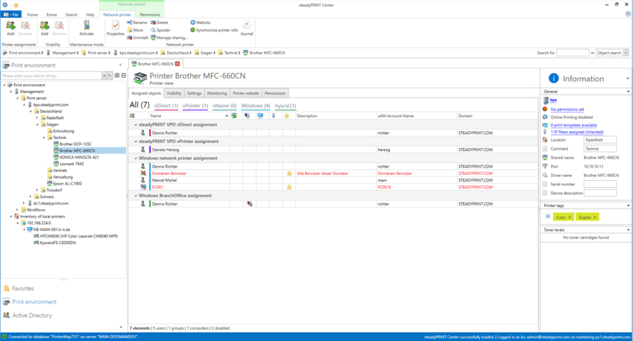The image size is (633, 341).
Task: Filter by vDirect (1) assignments
Action: [166, 105]
